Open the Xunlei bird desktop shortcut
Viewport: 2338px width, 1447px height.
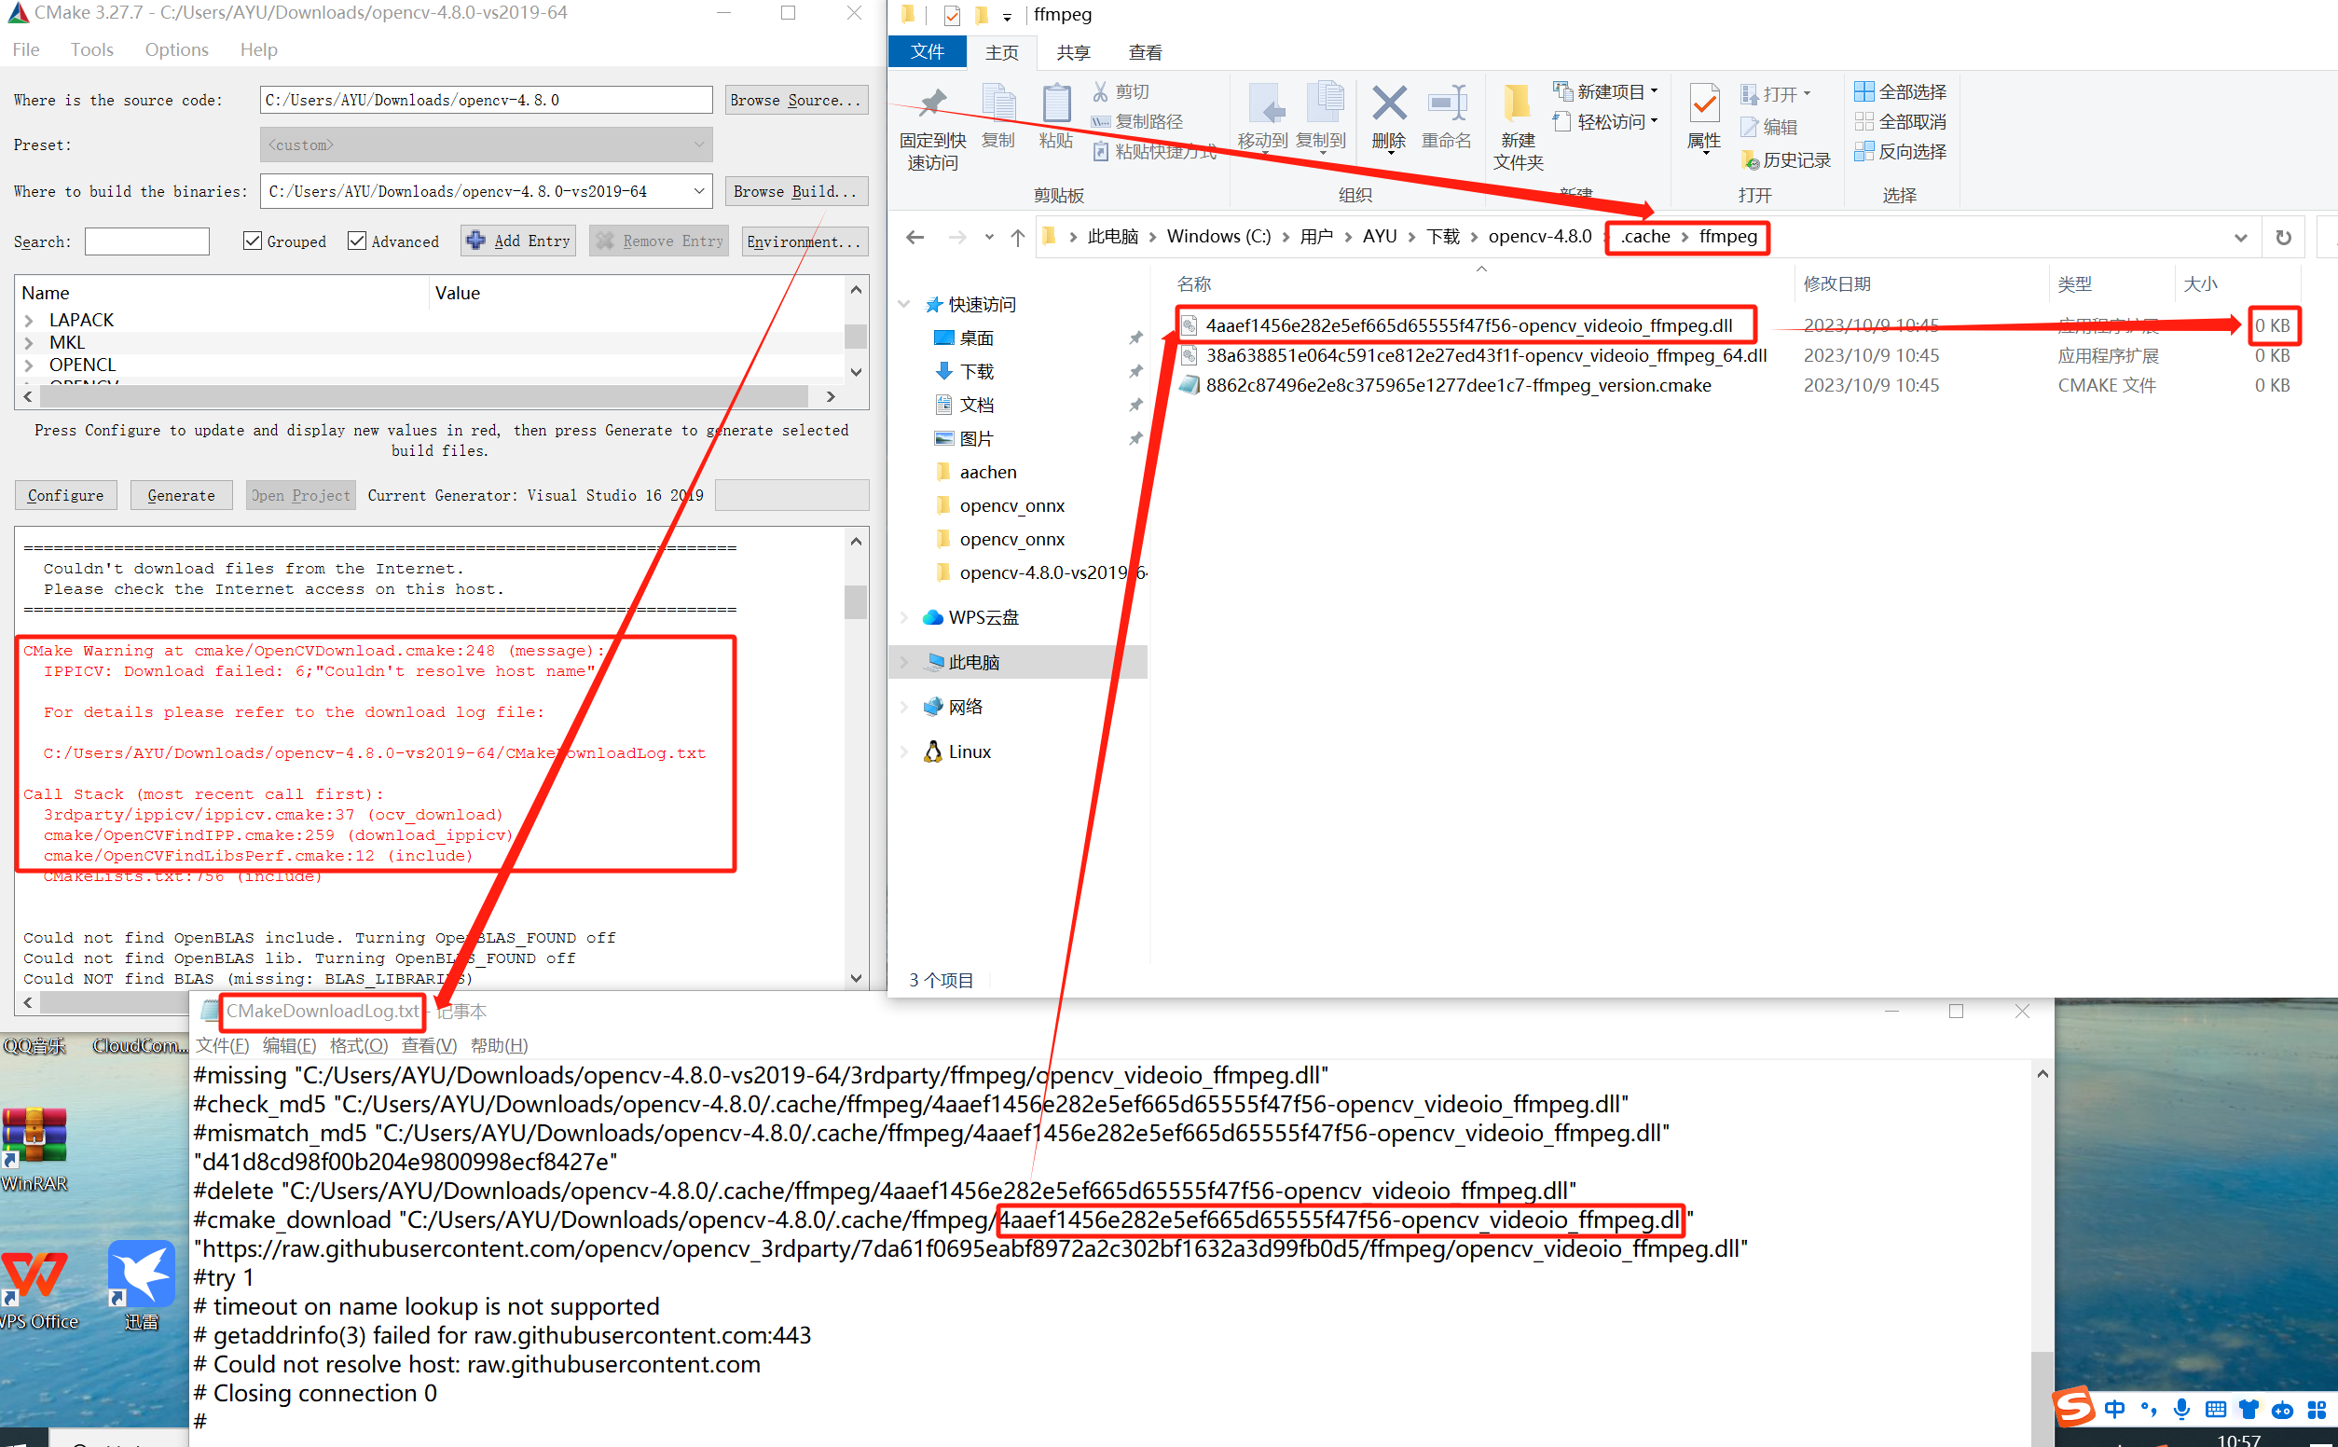(x=141, y=1286)
